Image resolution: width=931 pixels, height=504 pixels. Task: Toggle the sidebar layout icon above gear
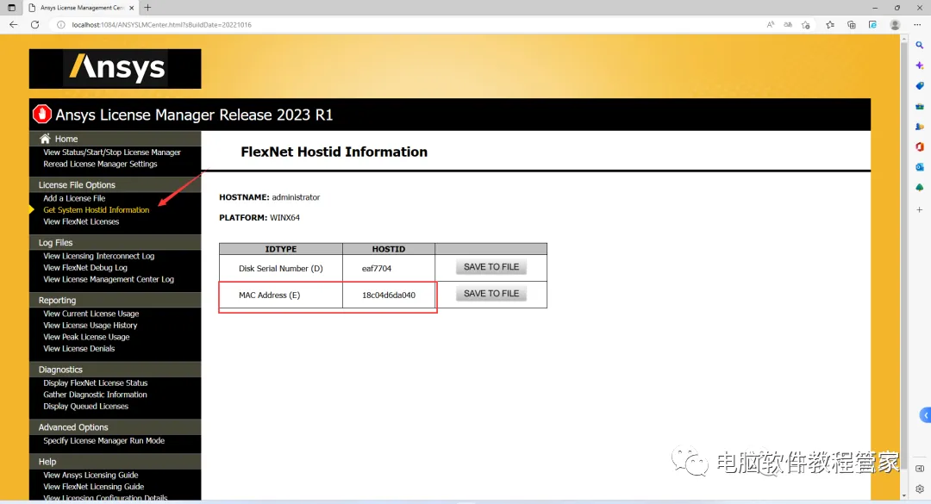(x=920, y=469)
